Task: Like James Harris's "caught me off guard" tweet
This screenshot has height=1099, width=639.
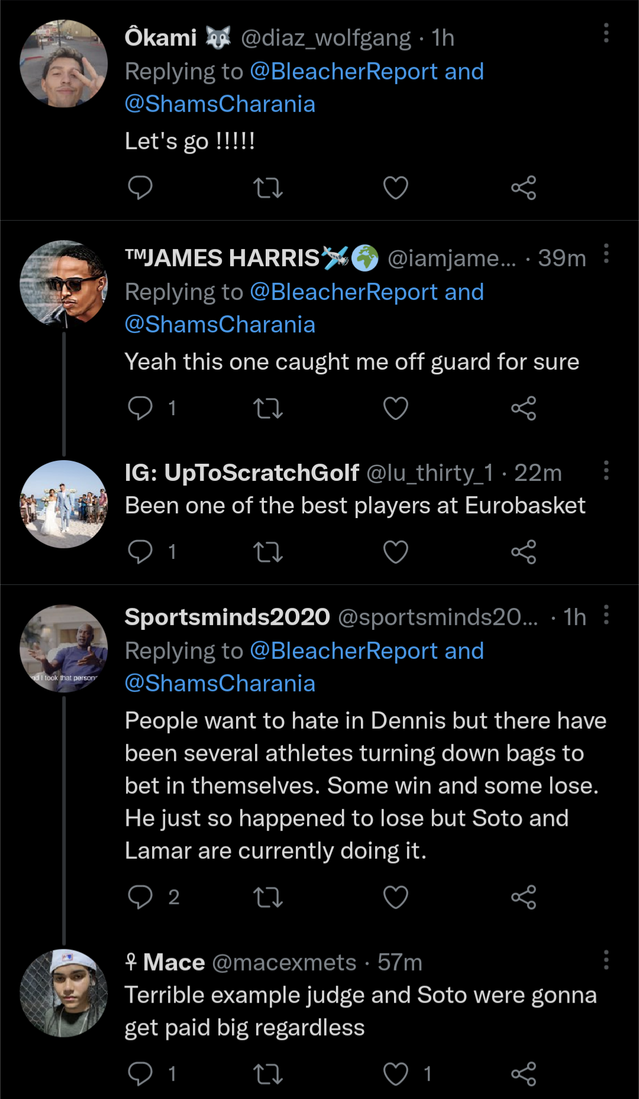Action: 395,408
